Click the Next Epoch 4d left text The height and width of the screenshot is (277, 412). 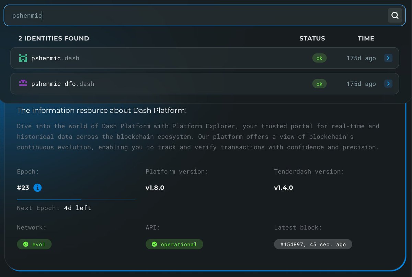coord(54,208)
